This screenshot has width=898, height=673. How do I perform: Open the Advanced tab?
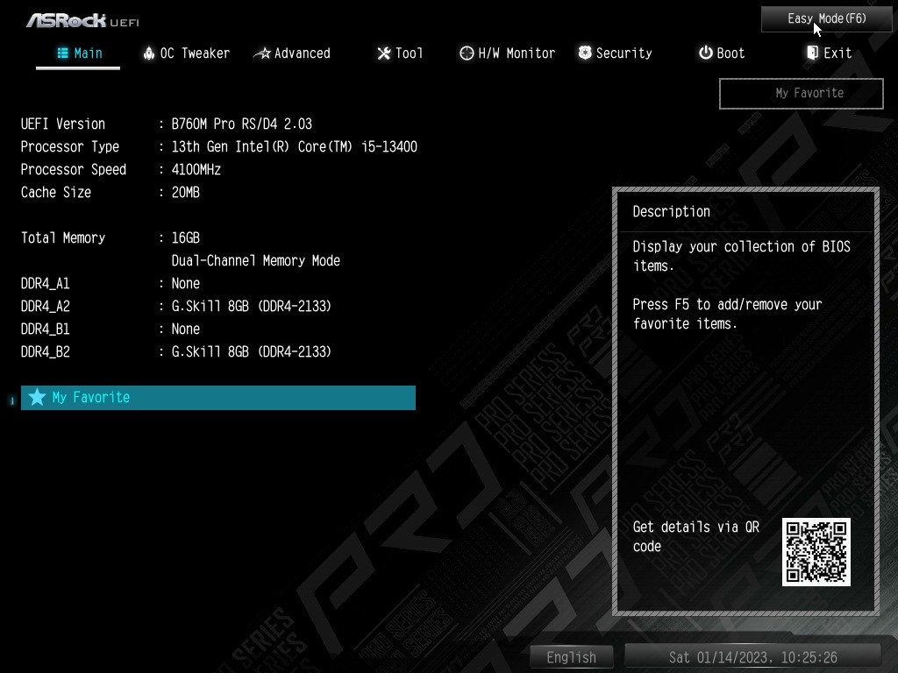(x=292, y=53)
